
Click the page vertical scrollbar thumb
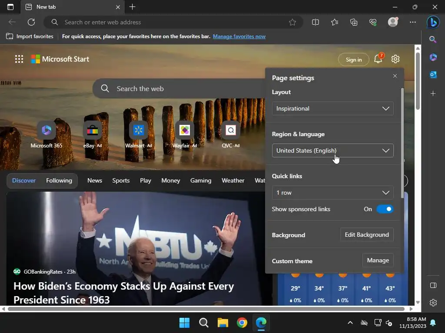pos(418,81)
